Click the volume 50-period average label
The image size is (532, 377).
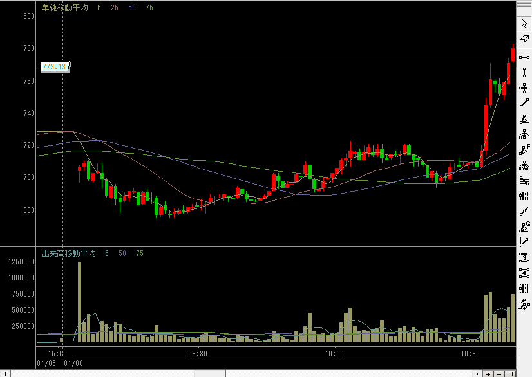point(122,253)
